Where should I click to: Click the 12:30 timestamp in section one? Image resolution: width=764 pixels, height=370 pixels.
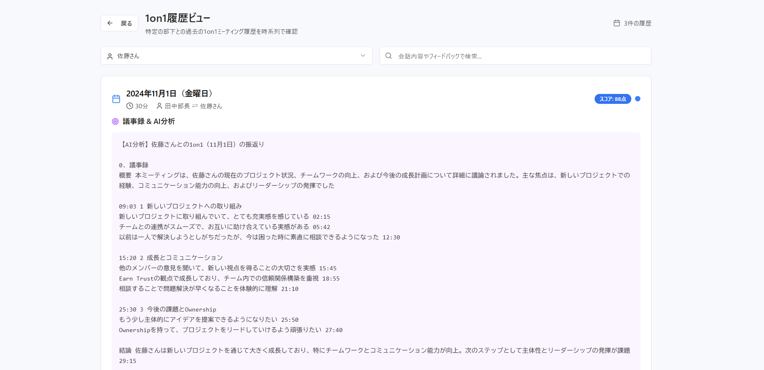[x=391, y=237]
